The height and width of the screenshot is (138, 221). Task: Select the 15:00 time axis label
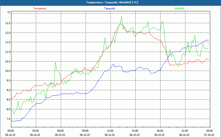pos(135,131)
